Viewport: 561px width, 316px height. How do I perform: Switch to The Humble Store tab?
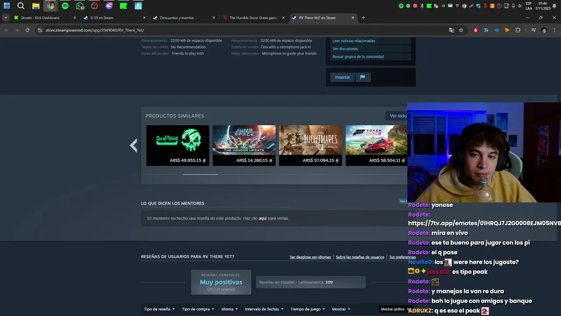[x=253, y=18]
